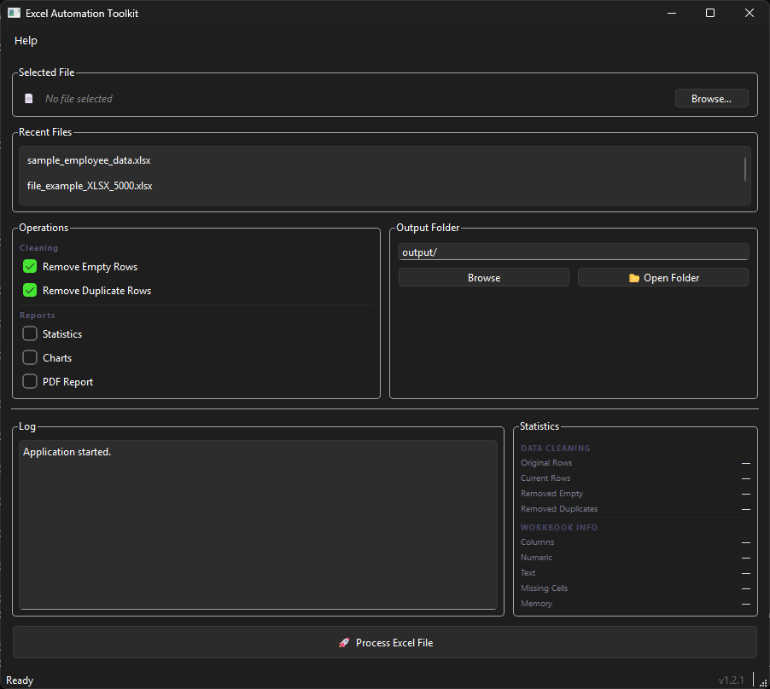Image resolution: width=770 pixels, height=689 pixels.
Task: Click the Open Folder button
Action: point(663,278)
